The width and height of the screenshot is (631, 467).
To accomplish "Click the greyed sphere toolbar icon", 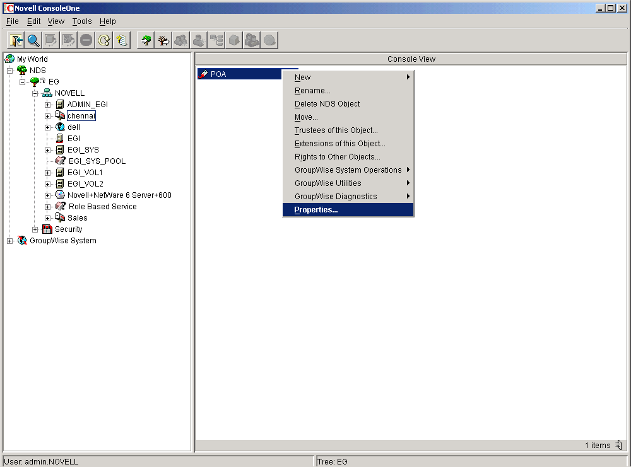I will click(269, 40).
